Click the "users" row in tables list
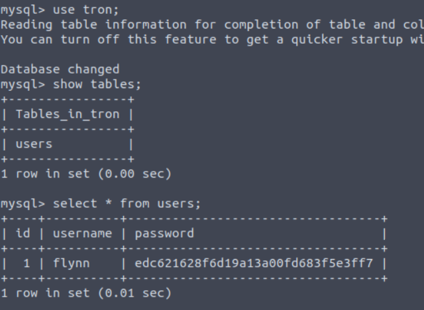Screen dimensions: 424x310 34,144
